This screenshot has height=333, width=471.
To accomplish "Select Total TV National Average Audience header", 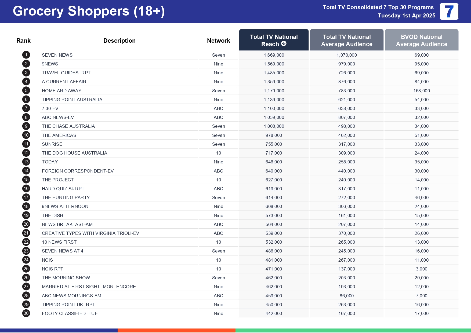I will point(346,40).
